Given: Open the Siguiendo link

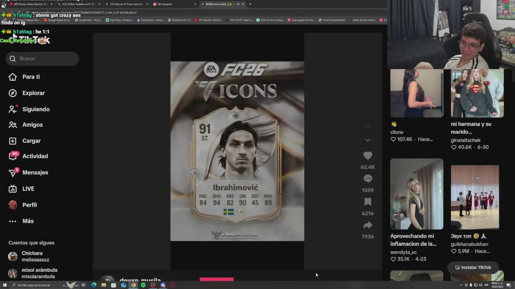Looking at the screenshot, I should pyautogui.click(x=36, y=109).
